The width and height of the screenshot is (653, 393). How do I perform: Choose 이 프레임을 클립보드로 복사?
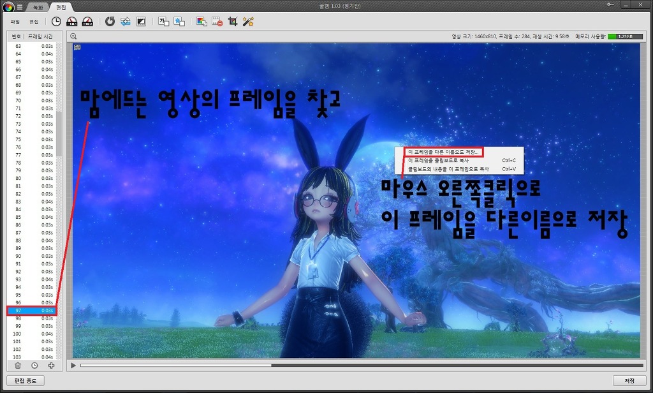click(459, 160)
